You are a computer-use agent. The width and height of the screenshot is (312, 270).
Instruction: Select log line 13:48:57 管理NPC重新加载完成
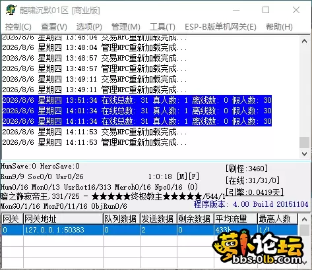point(94,68)
